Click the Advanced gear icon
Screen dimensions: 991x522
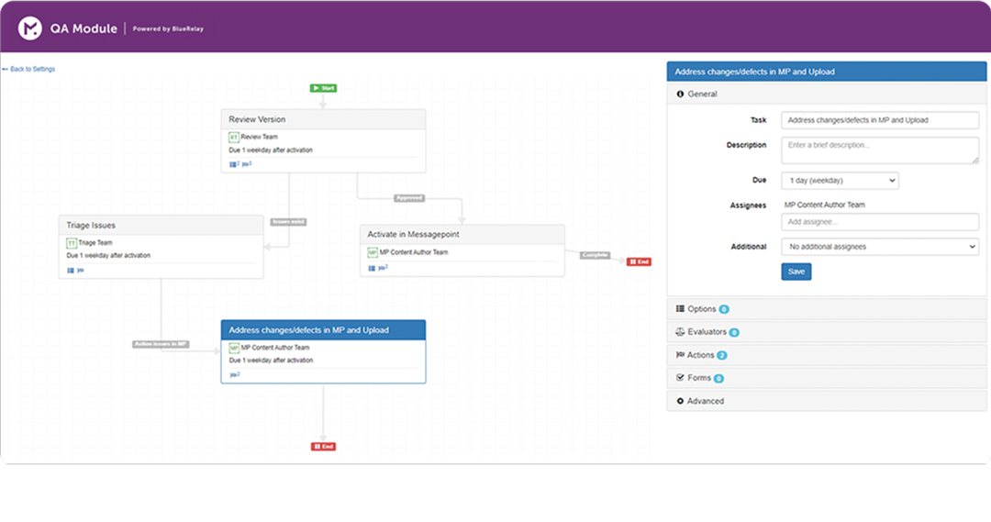point(680,401)
